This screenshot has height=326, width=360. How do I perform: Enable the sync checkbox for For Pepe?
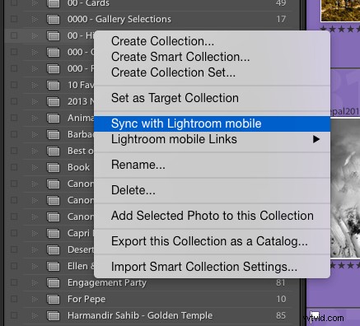tap(14, 299)
